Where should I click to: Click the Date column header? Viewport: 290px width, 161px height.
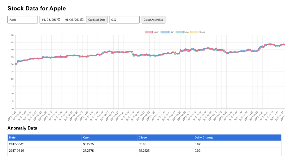click(x=13, y=137)
